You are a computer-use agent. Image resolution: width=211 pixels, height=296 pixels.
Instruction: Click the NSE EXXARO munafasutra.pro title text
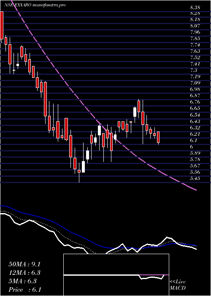click(35, 5)
